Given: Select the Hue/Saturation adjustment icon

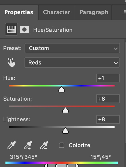Looking at the screenshot, I should (x=11, y=29).
